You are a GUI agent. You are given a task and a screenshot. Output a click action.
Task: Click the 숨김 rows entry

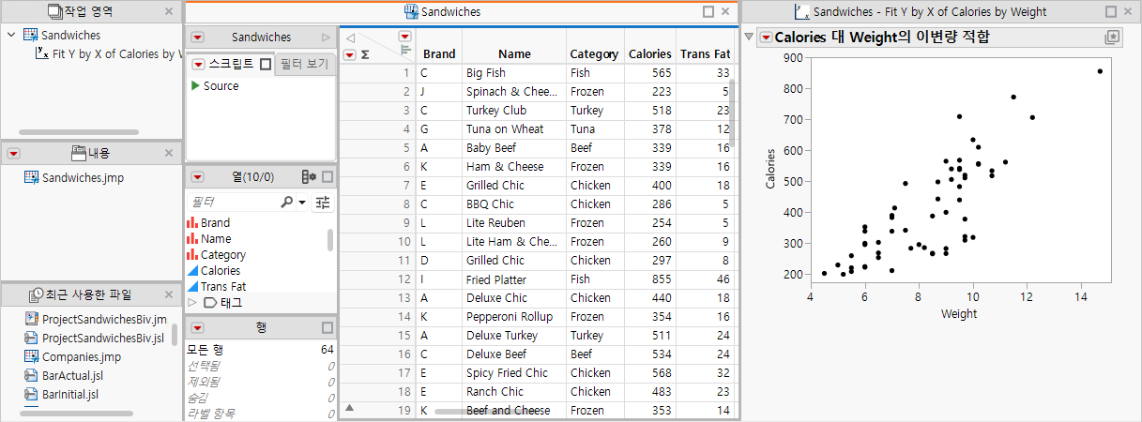point(260,398)
